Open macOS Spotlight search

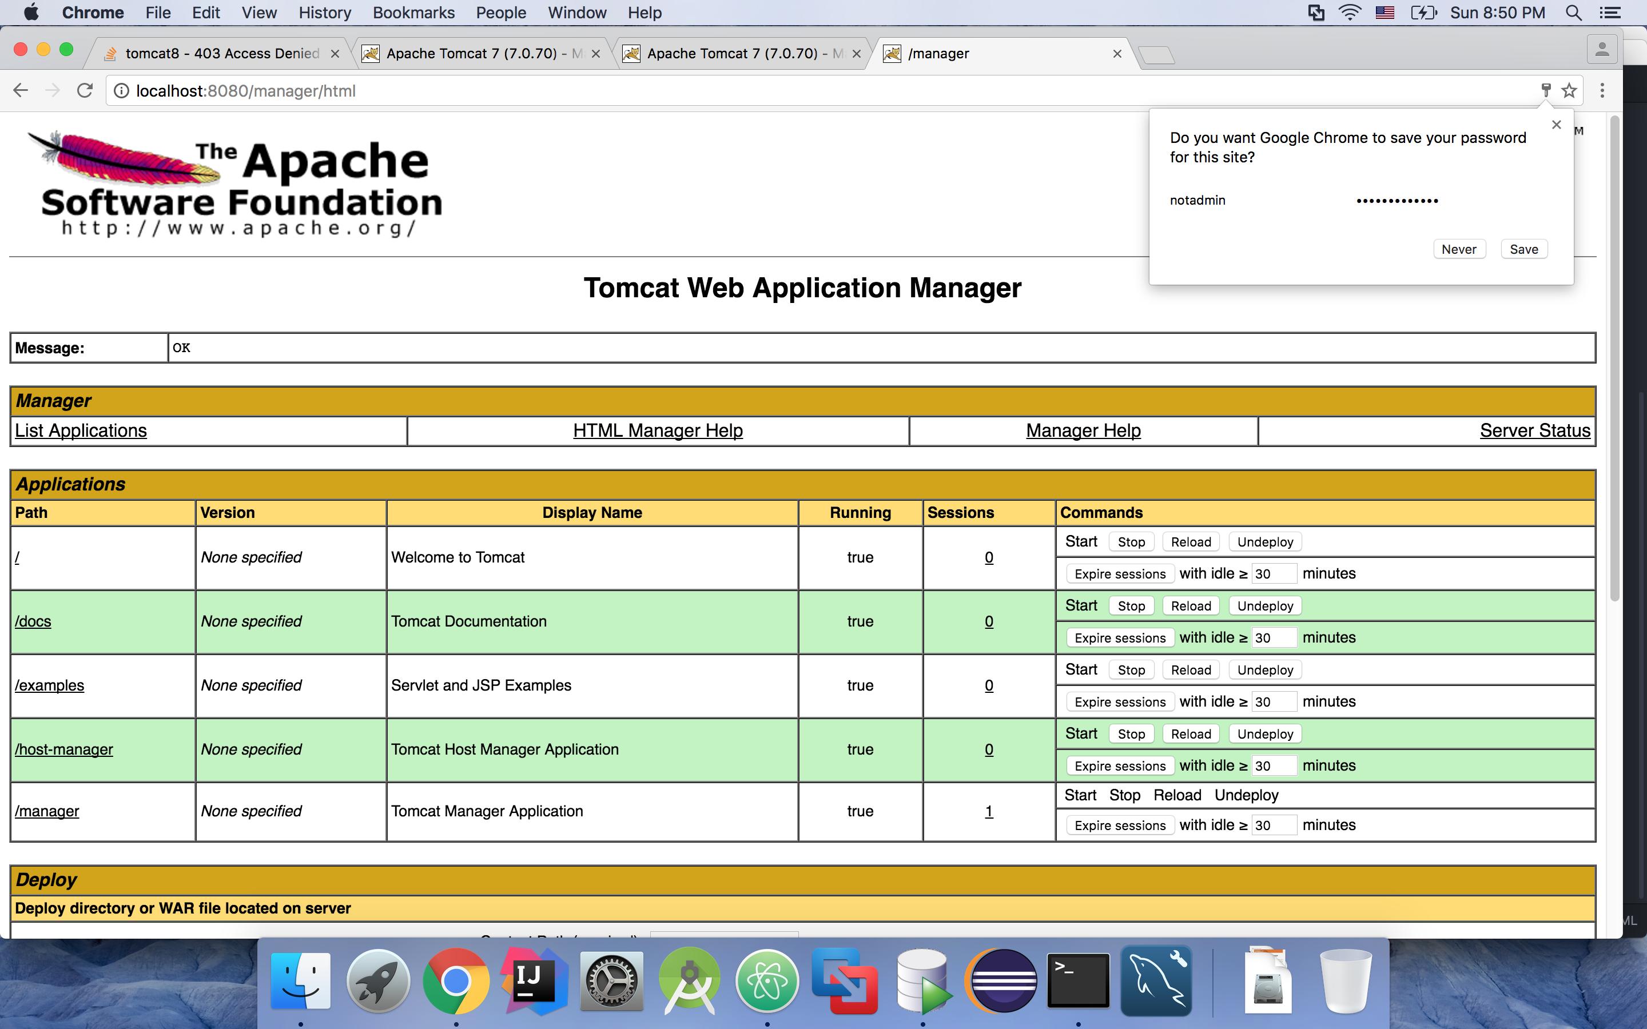click(1573, 13)
